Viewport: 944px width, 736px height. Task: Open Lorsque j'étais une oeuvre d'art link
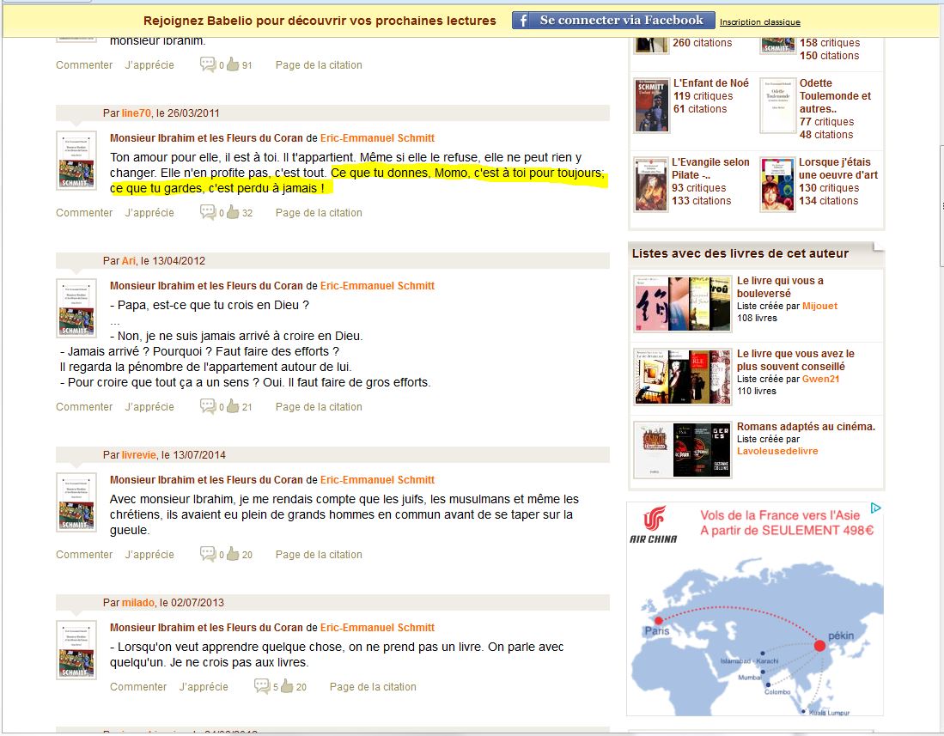(x=837, y=168)
